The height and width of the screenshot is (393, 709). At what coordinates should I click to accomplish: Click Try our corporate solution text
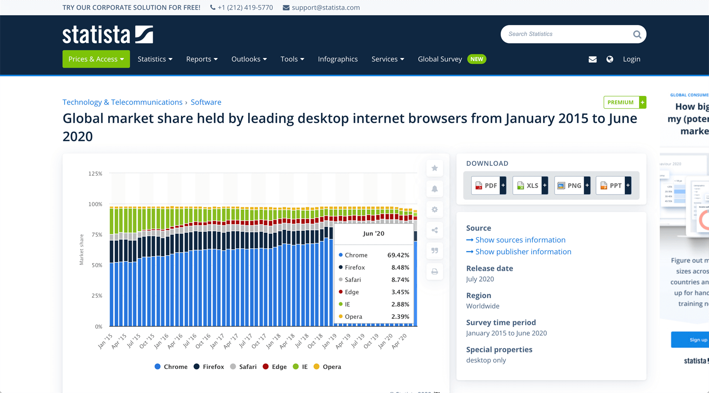point(131,8)
